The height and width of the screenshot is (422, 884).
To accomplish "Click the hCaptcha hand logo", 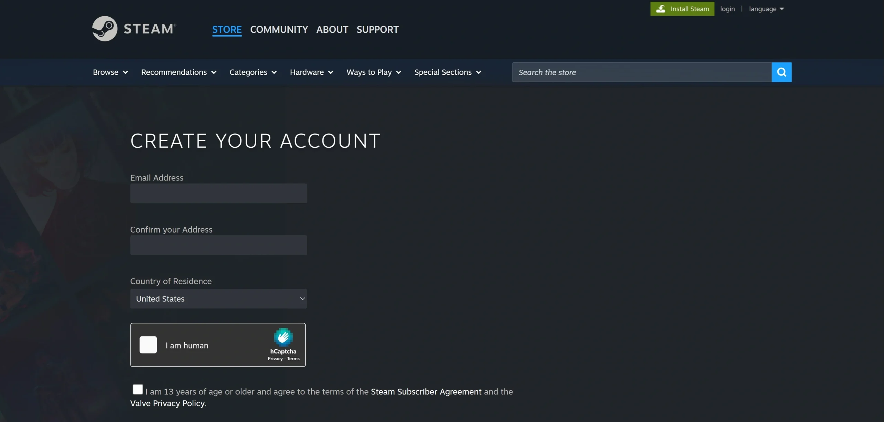I will 283,337.
